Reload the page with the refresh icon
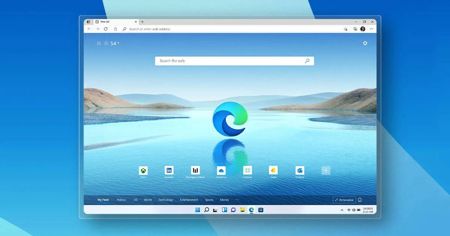450x236 pixels. coord(106,29)
